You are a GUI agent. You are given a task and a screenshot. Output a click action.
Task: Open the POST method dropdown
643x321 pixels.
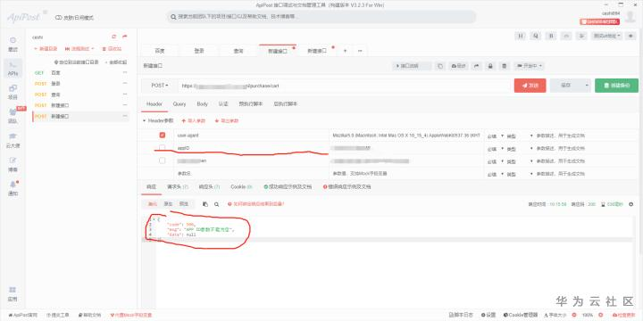[160, 86]
